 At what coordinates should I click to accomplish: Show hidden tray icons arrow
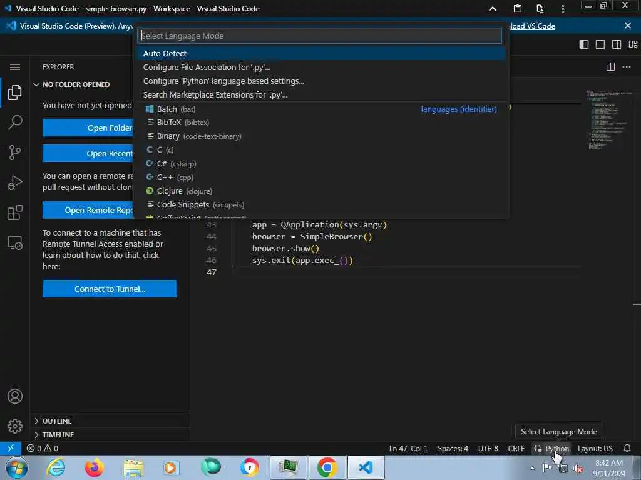(532, 468)
